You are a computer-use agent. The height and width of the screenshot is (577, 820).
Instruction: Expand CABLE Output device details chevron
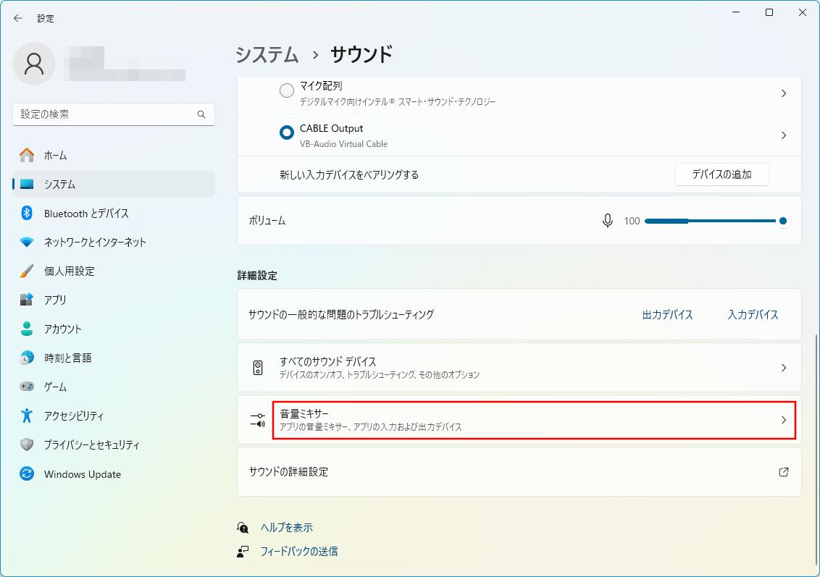tap(783, 135)
